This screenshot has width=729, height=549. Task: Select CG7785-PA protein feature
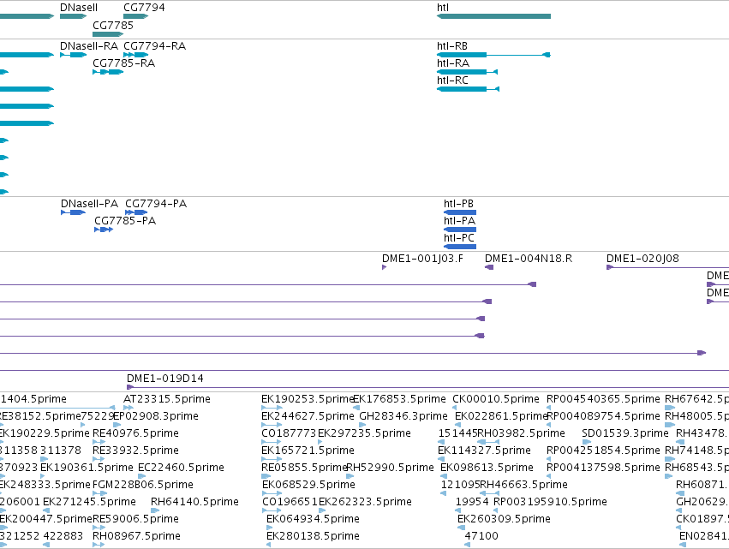point(104,230)
